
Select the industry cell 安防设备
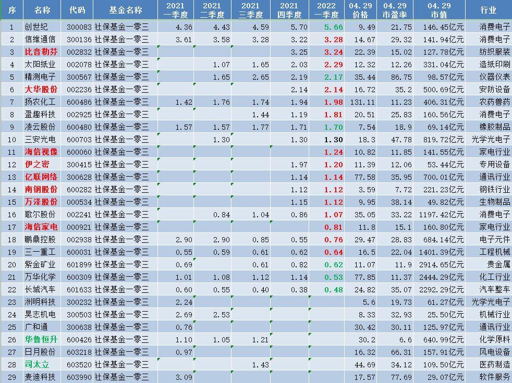(x=494, y=90)
